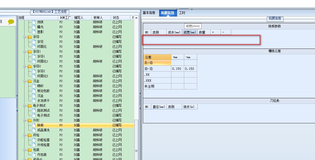
Task: Sort by the BOM工厂 column header
Action: coord(65,18)
